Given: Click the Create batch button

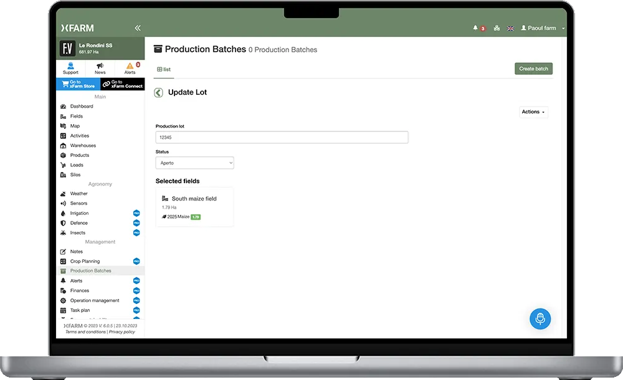Looking at the screenshot, I should 533,69.
